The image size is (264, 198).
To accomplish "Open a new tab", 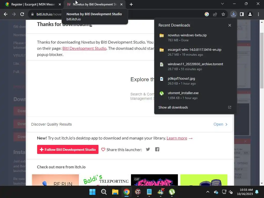I will pos(131,4).
